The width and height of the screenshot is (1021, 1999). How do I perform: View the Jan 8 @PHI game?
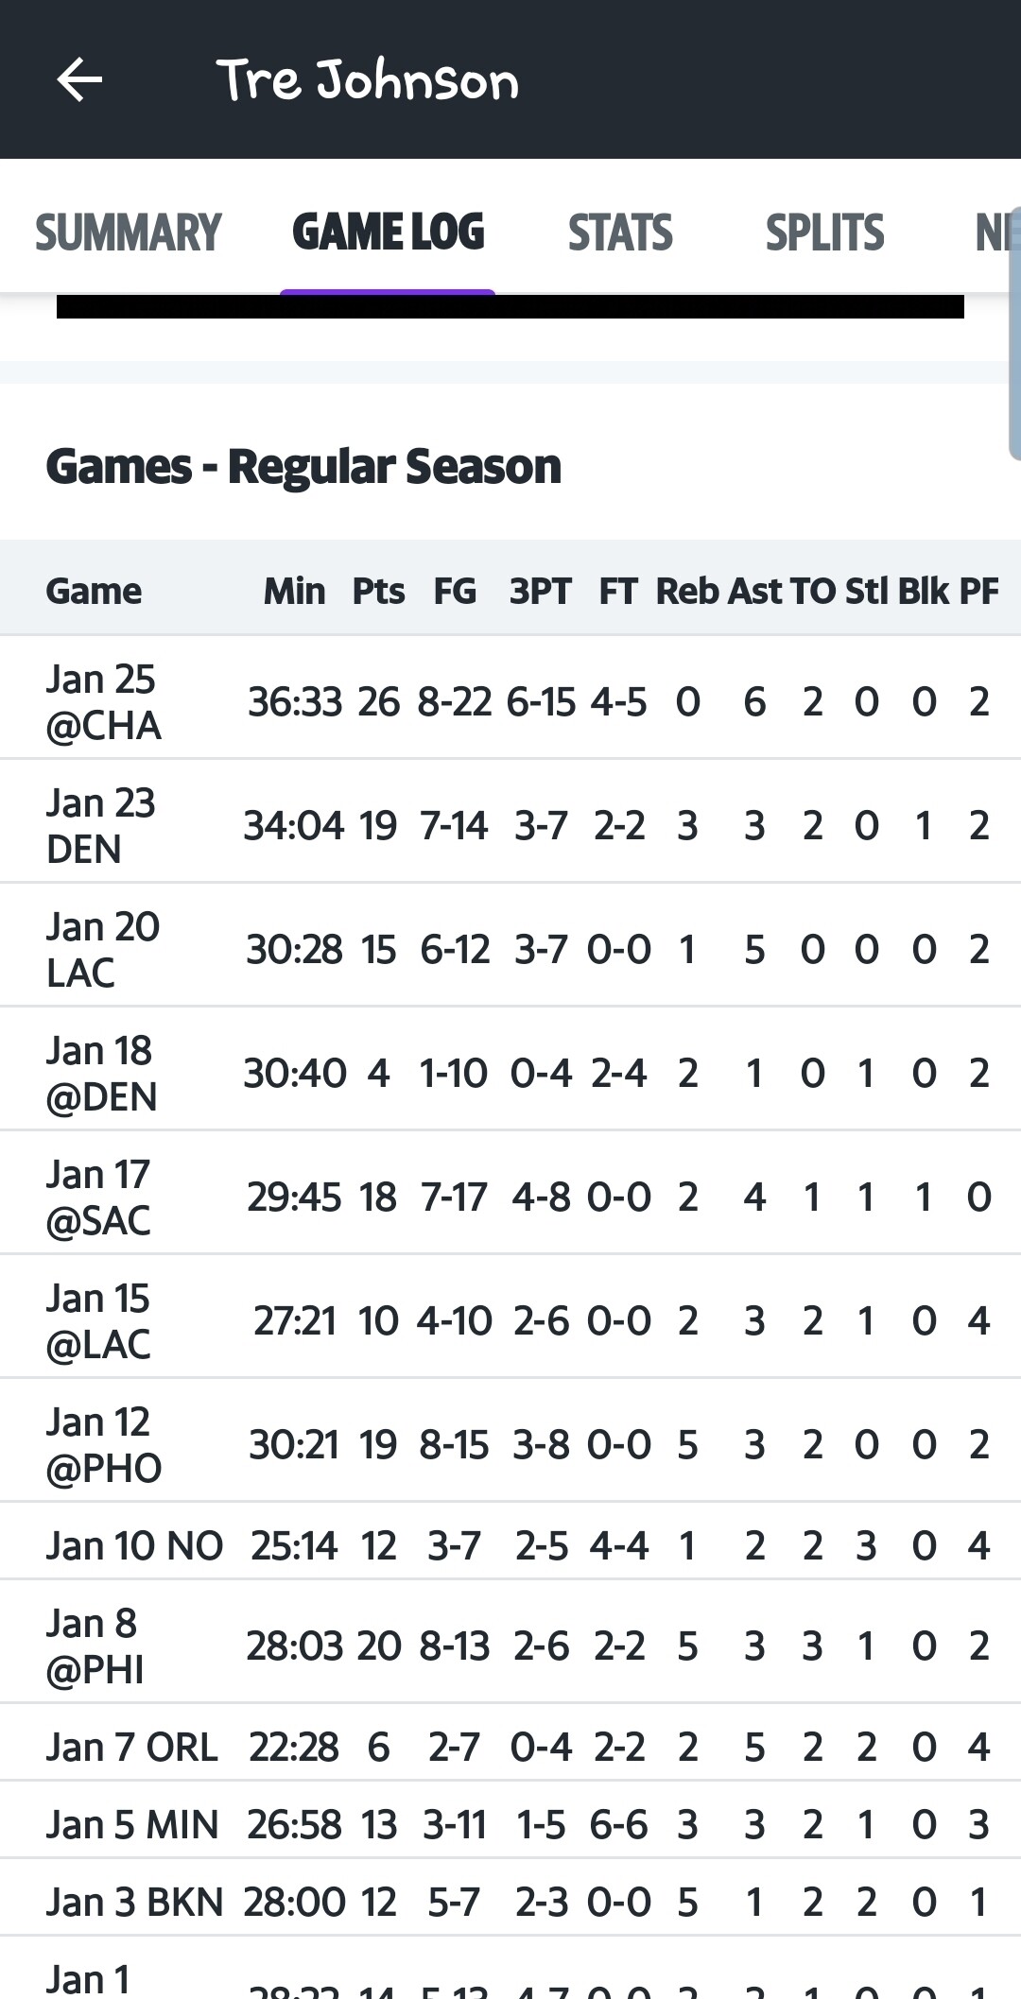click(95, 1646)
